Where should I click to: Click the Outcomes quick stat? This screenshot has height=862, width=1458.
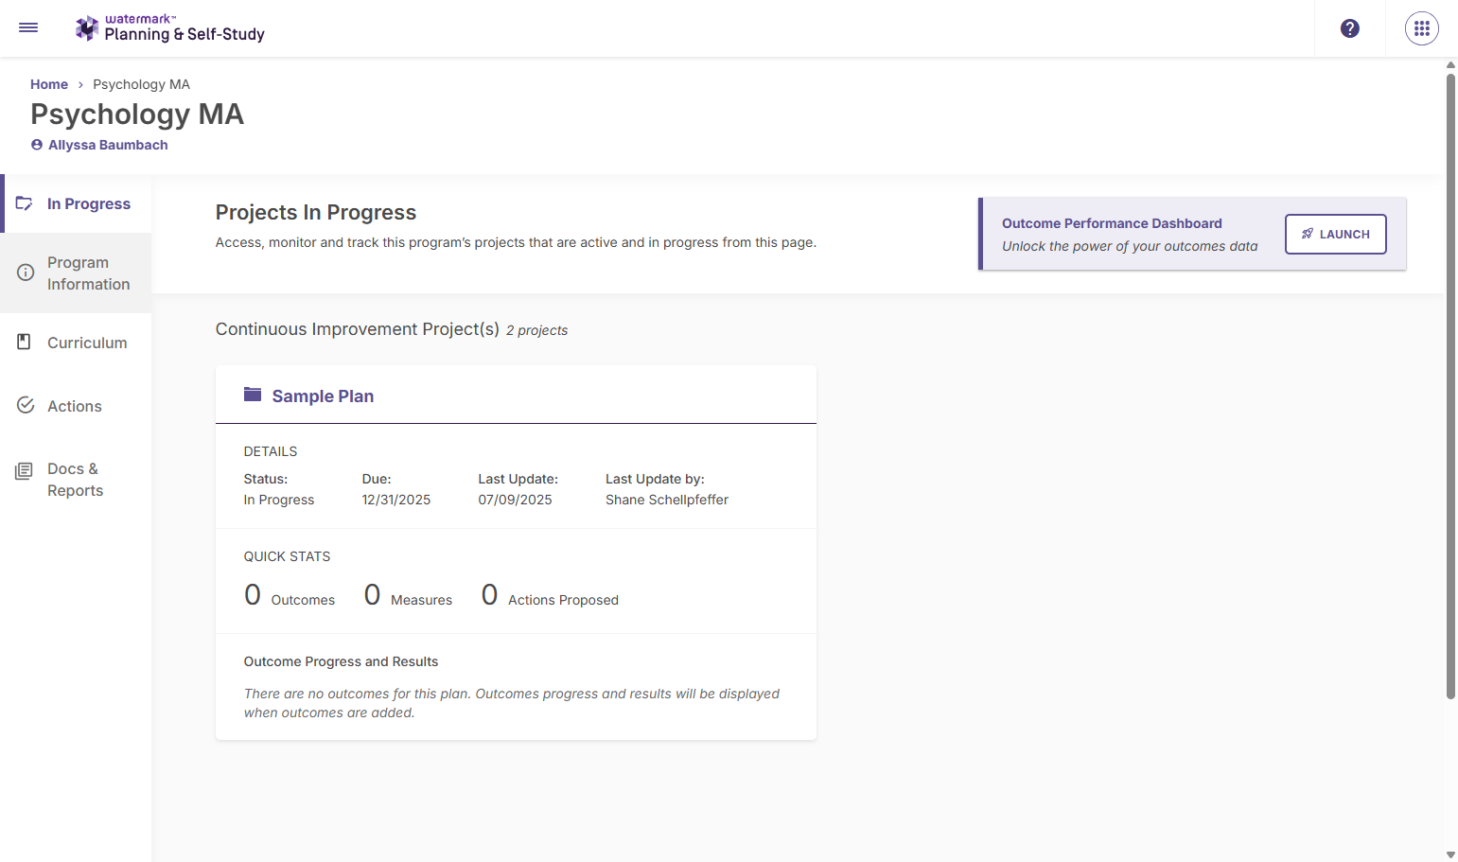(290, 595)
